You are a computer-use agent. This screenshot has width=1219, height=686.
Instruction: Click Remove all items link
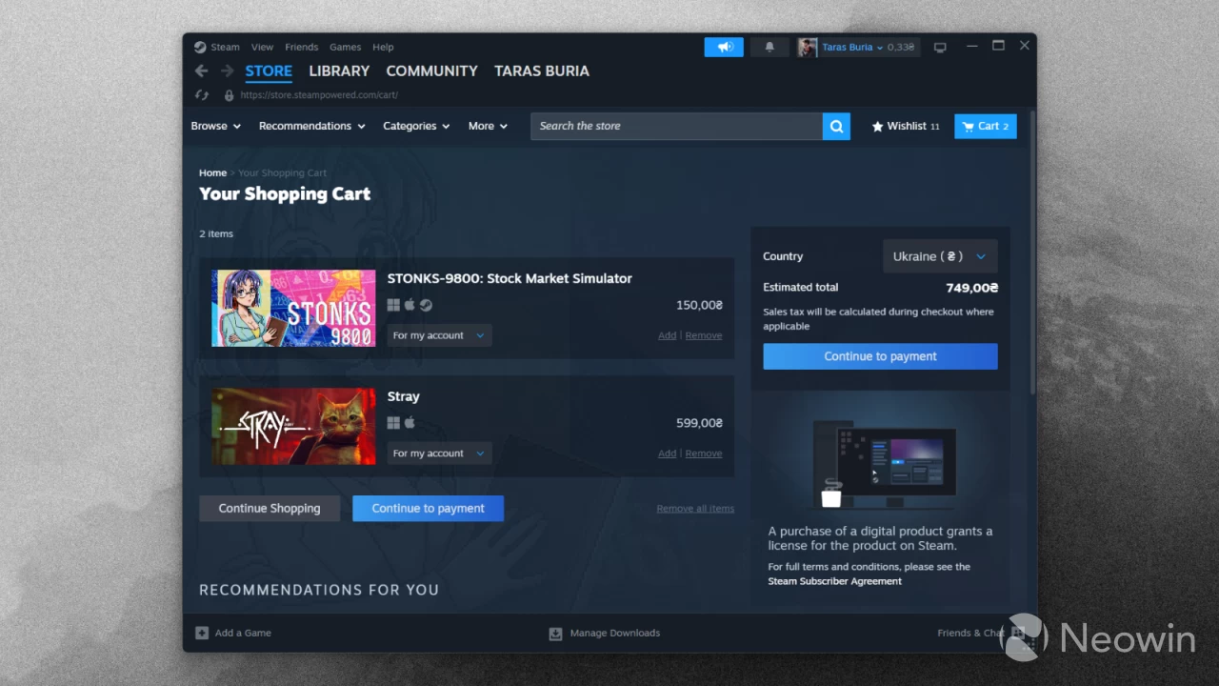pos(695,509)
